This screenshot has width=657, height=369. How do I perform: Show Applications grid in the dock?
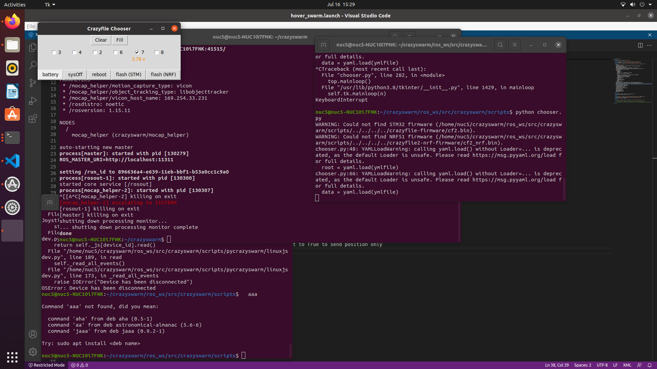pos(12,357)
